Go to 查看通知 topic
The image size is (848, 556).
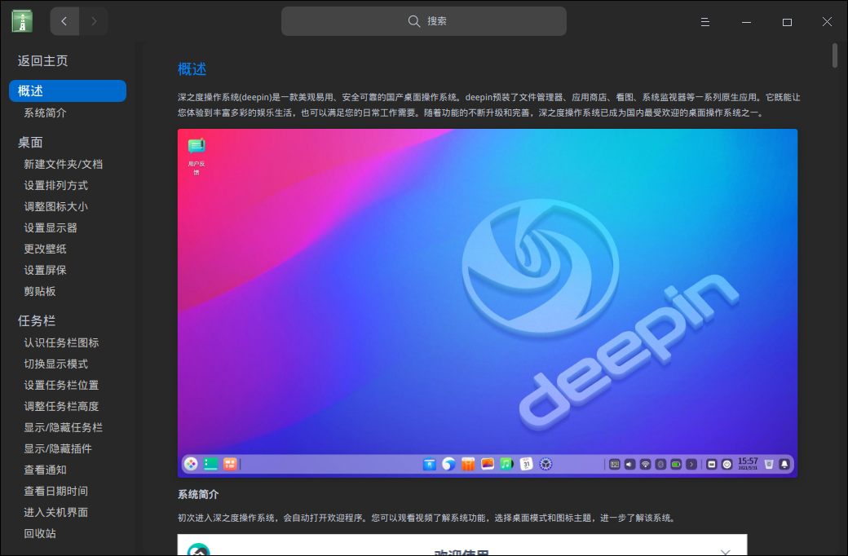[x=45, y=470]
